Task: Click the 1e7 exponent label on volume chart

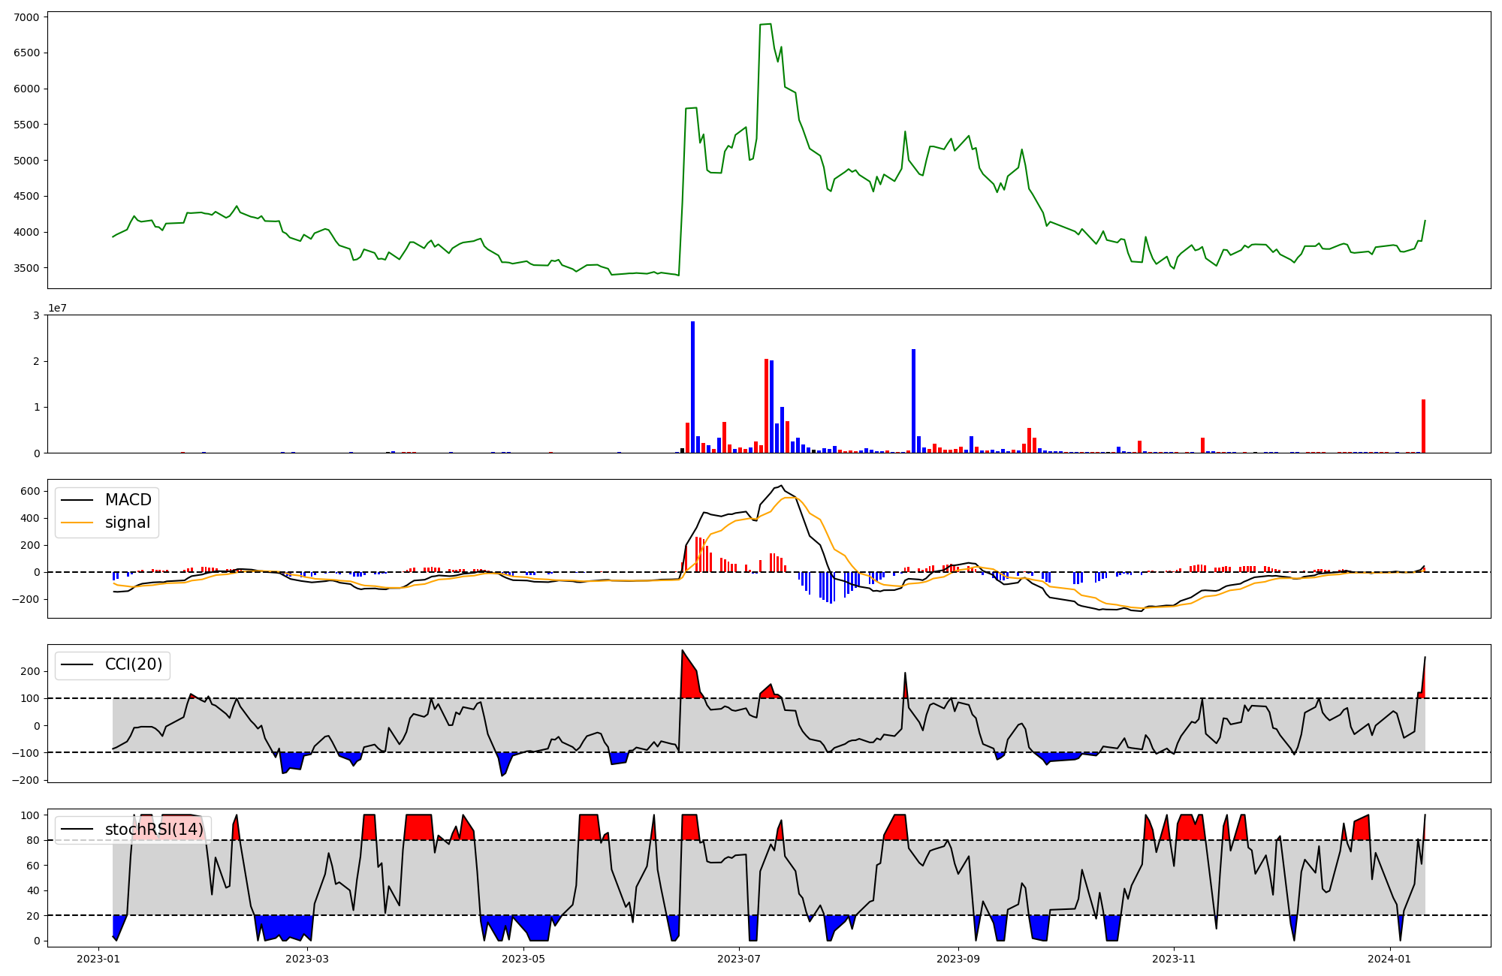Action: coord(57,308)
